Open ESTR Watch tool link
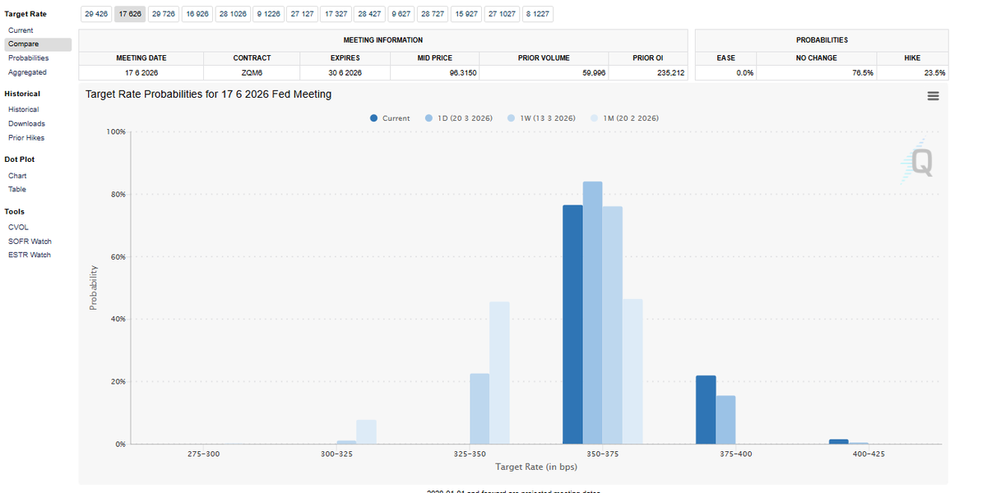This screenshot has width=987, height=493. [30, 255]
